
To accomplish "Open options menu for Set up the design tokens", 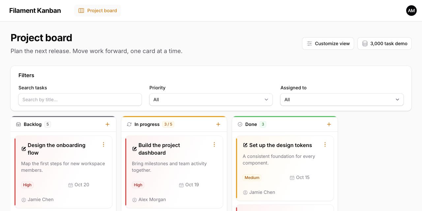I will pos(325,144).
